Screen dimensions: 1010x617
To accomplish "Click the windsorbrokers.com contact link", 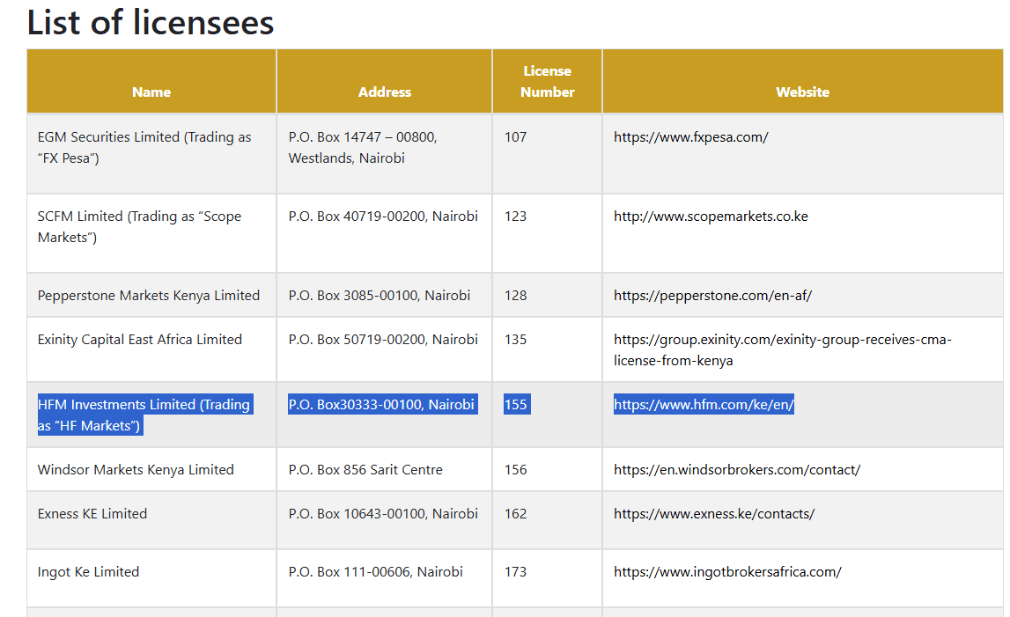I will (x=736, y=470).
